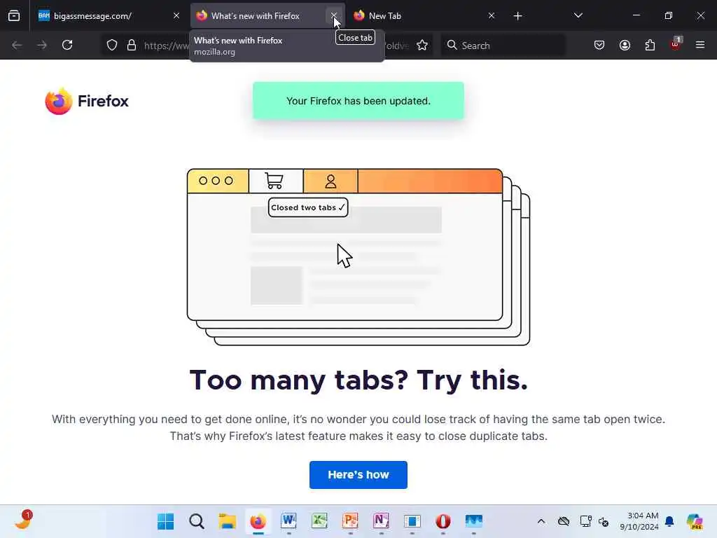The height and width of the screenshot is (538, 717).
Task: Open Windows taskbar search
Action: 197,521
